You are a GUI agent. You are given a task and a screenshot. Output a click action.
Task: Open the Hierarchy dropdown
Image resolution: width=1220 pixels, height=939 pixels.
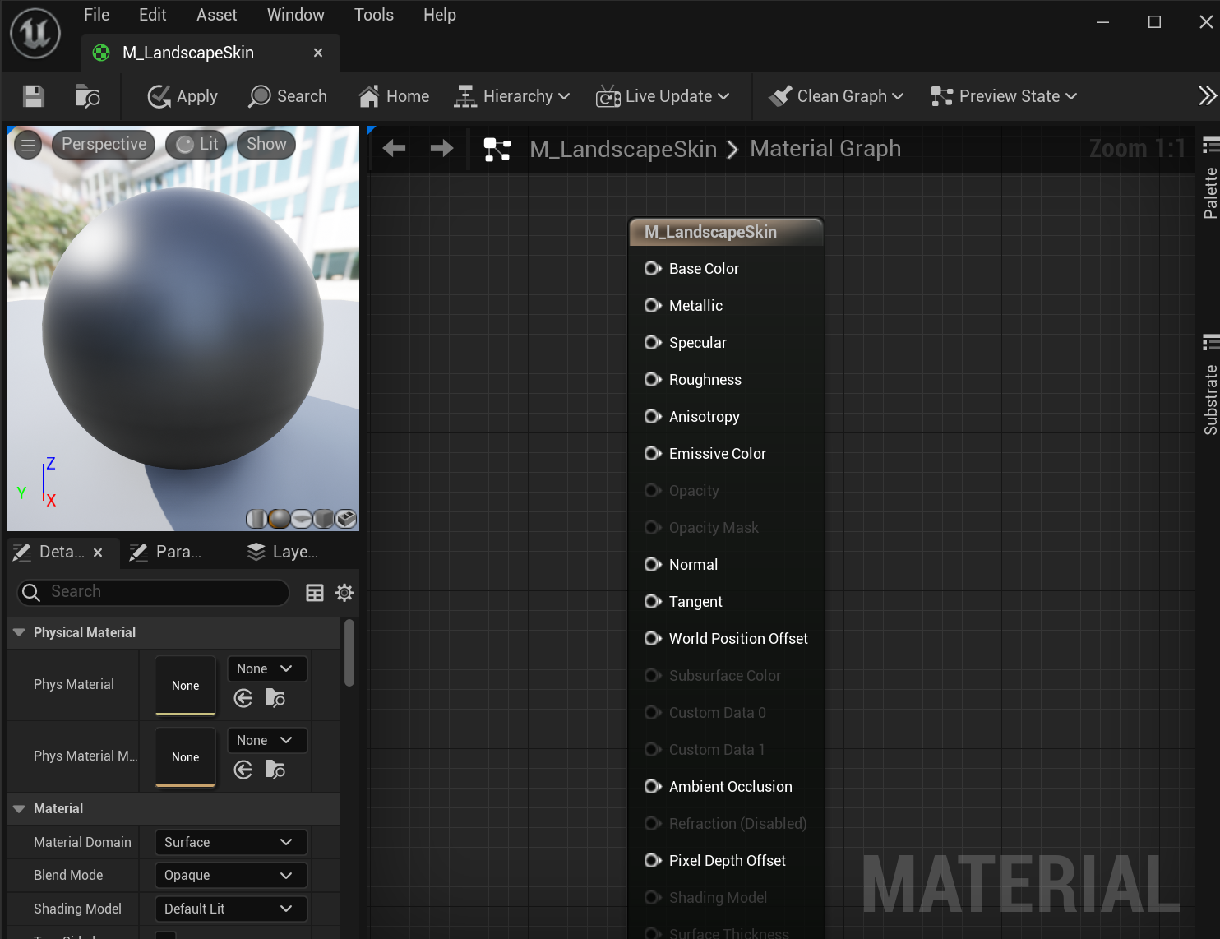coord(511,96)
